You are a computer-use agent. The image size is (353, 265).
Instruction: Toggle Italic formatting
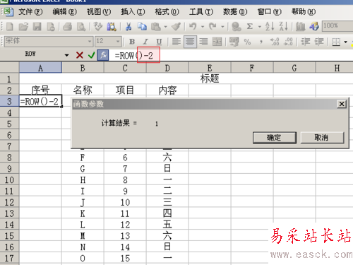pos(145,42)
